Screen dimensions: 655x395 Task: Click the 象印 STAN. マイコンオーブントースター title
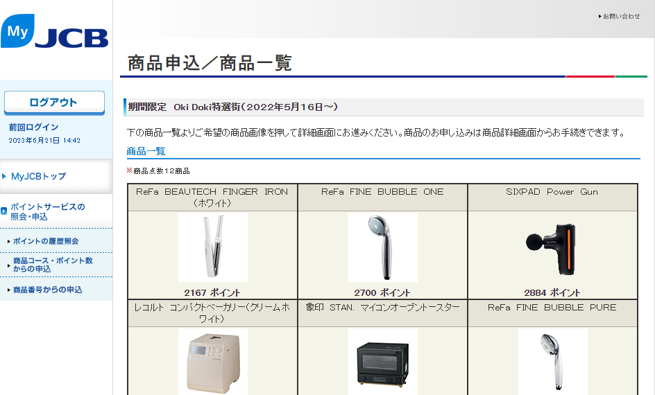pyautogui.click(x=382, y=308)
